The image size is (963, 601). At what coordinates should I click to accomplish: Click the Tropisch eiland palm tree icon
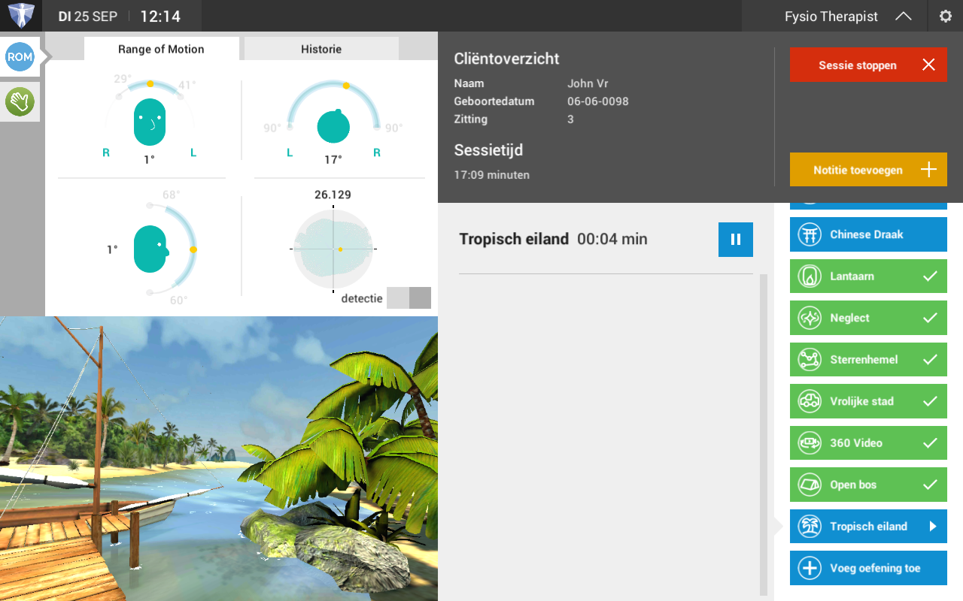[810, 526]
